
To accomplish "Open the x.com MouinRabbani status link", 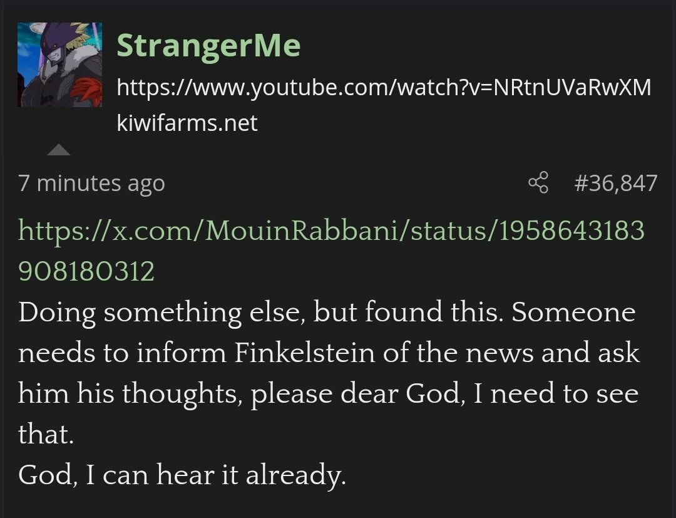I will (330, 231).
